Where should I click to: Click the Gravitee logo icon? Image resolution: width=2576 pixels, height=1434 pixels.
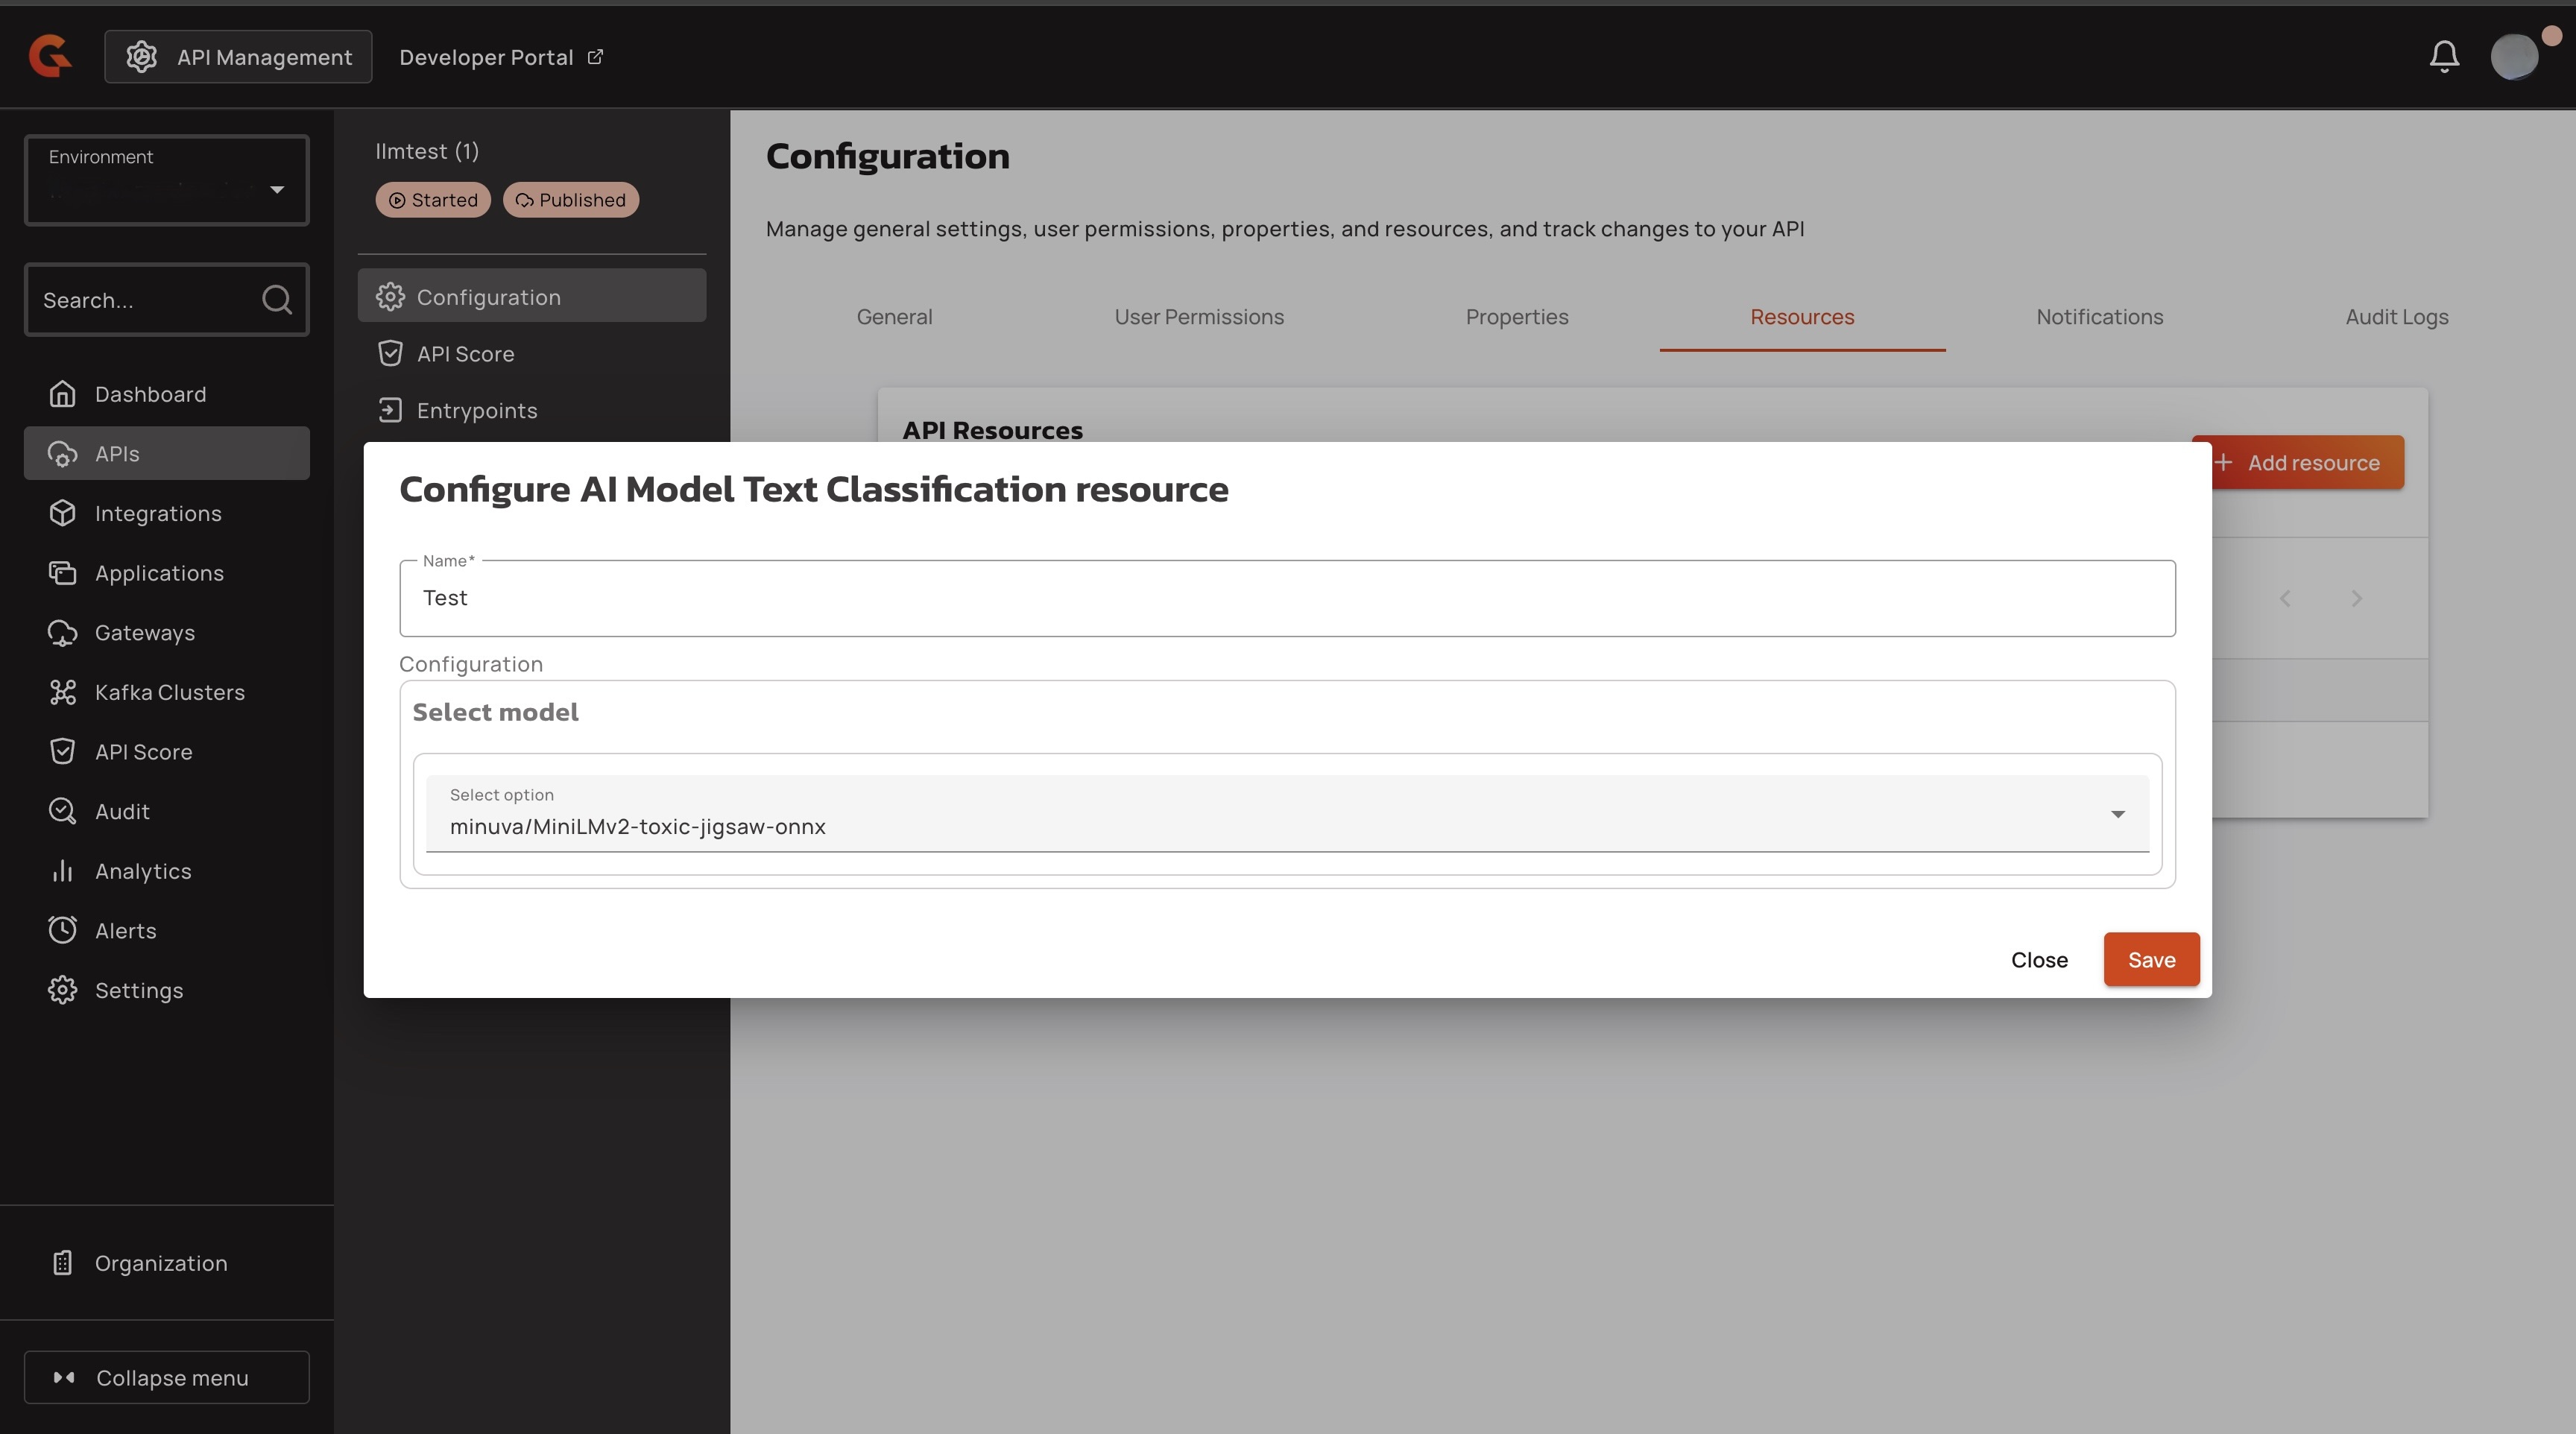coord(50,56)
